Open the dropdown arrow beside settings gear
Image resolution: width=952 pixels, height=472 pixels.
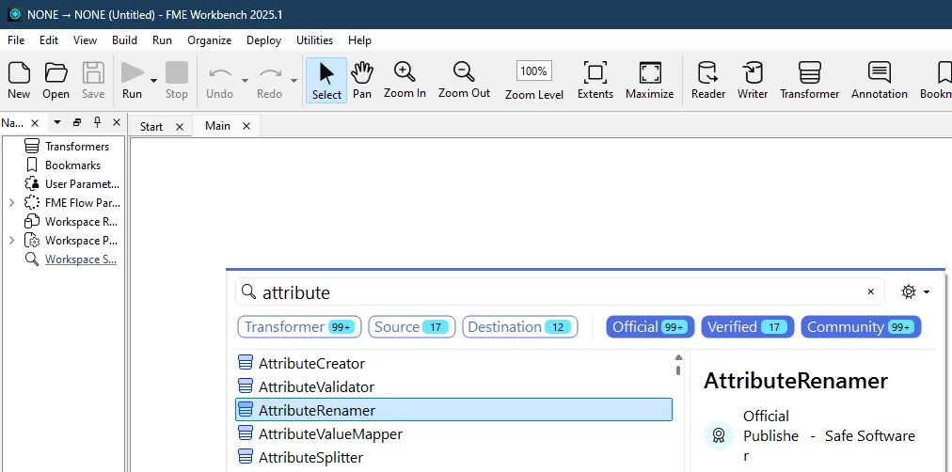[927, 292]
